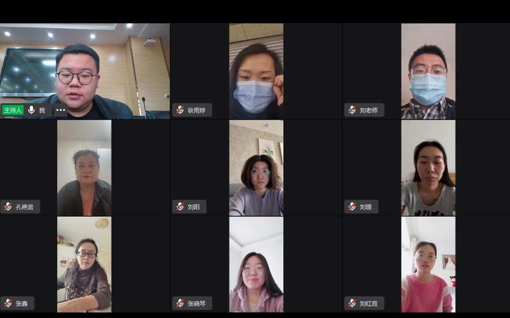Select 刘阳's video feed
The width and height of the screenshot is (510, 318).
256,168
